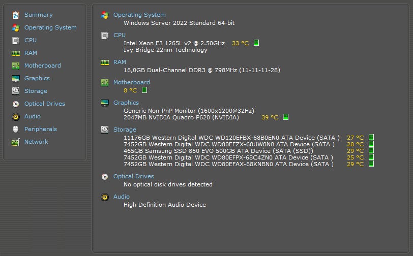Click the Peripherals mouse icon in the sidebar
Screen dimensions: 413x256
tap(16, 129)
